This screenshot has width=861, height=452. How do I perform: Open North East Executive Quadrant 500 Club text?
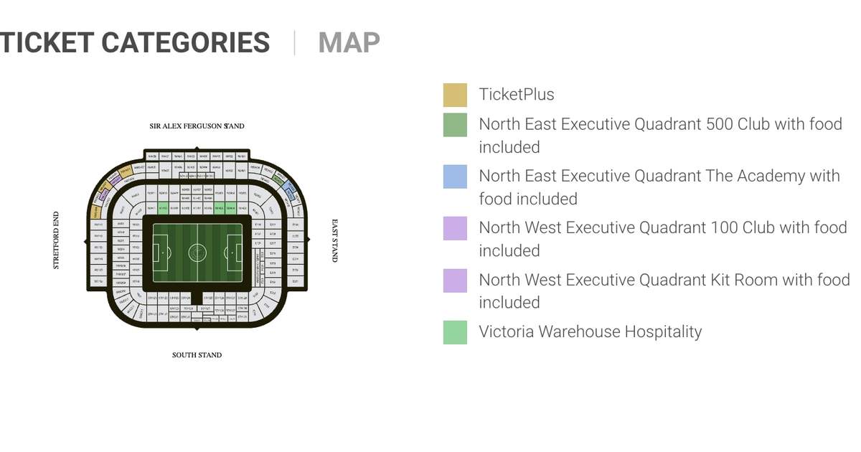[x=661, y=135]
